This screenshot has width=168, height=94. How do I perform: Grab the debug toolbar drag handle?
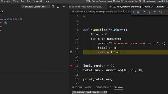tap(134, 12)
